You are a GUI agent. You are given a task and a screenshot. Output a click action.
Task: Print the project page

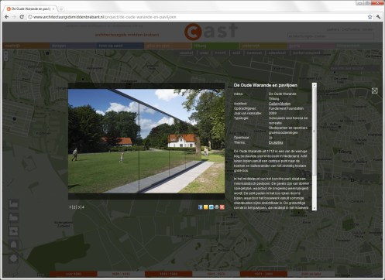point(217,207)
